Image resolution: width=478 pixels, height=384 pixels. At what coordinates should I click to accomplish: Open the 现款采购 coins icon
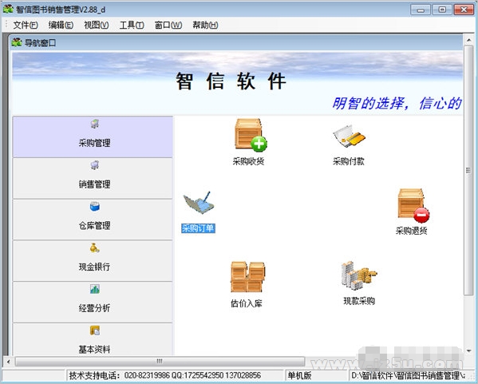tap(359, 275)
